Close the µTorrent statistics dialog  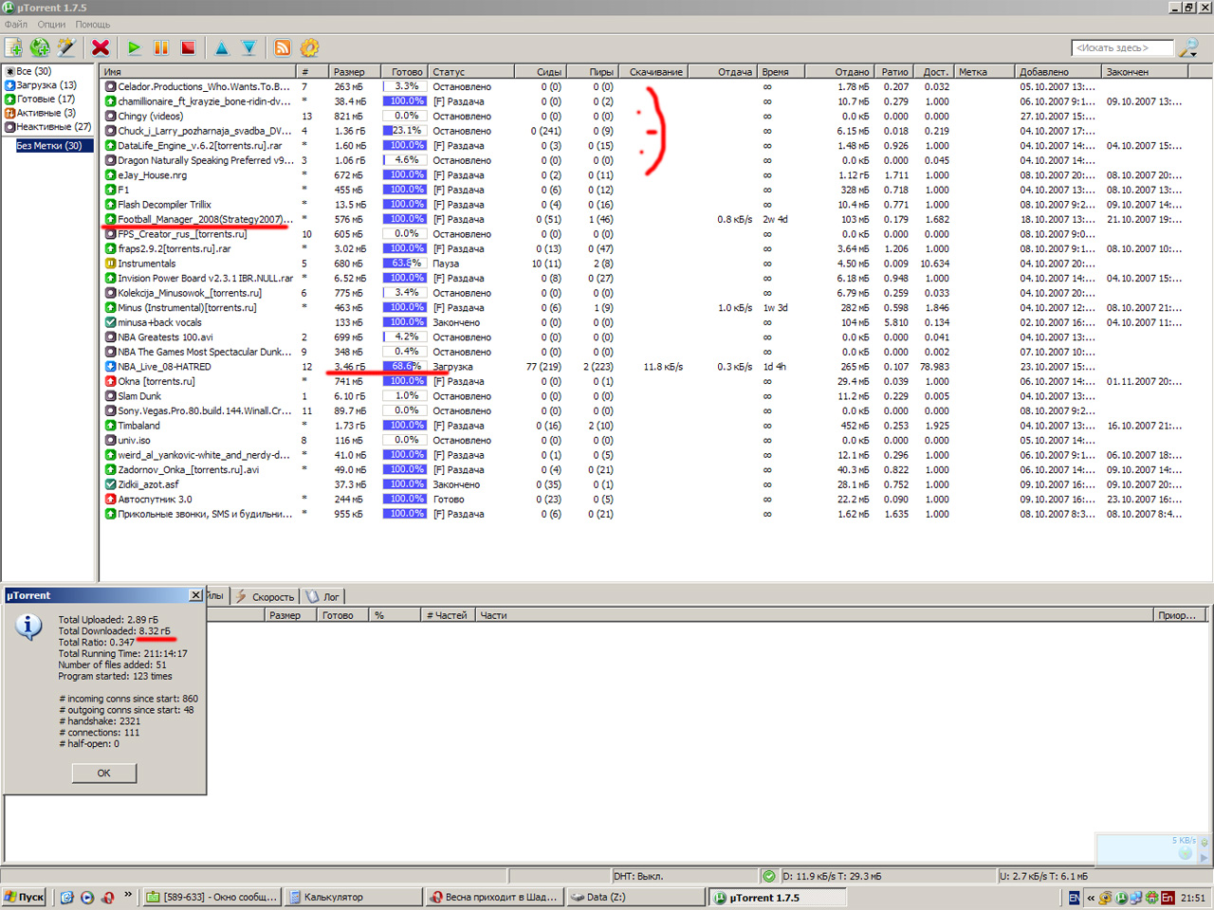click(x=195, y=595)
